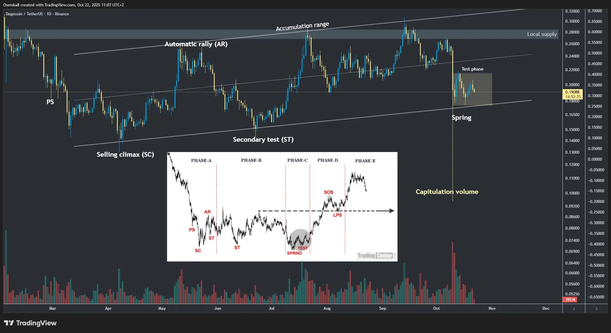Viewport: 611px width, 333px height.
Task: Select the Selling climax (SC) text label
Action: pos(125,154)
